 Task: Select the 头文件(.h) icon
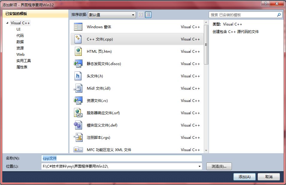pos(78,76)
